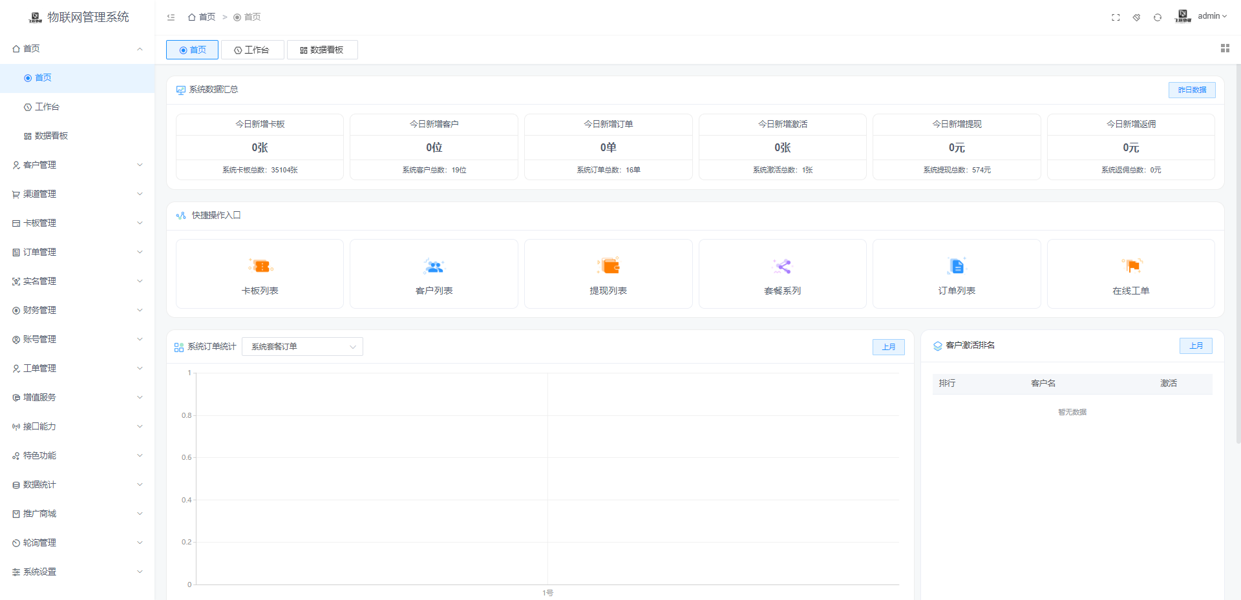The image size is (1241, 600).
Task: Click the 账号管理 user icon
Action: click(x=16, y=340)
